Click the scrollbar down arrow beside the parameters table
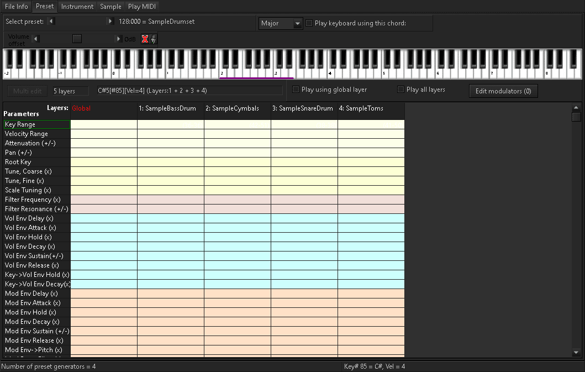The height and width of the screenshot is (372, 585). 576,352
